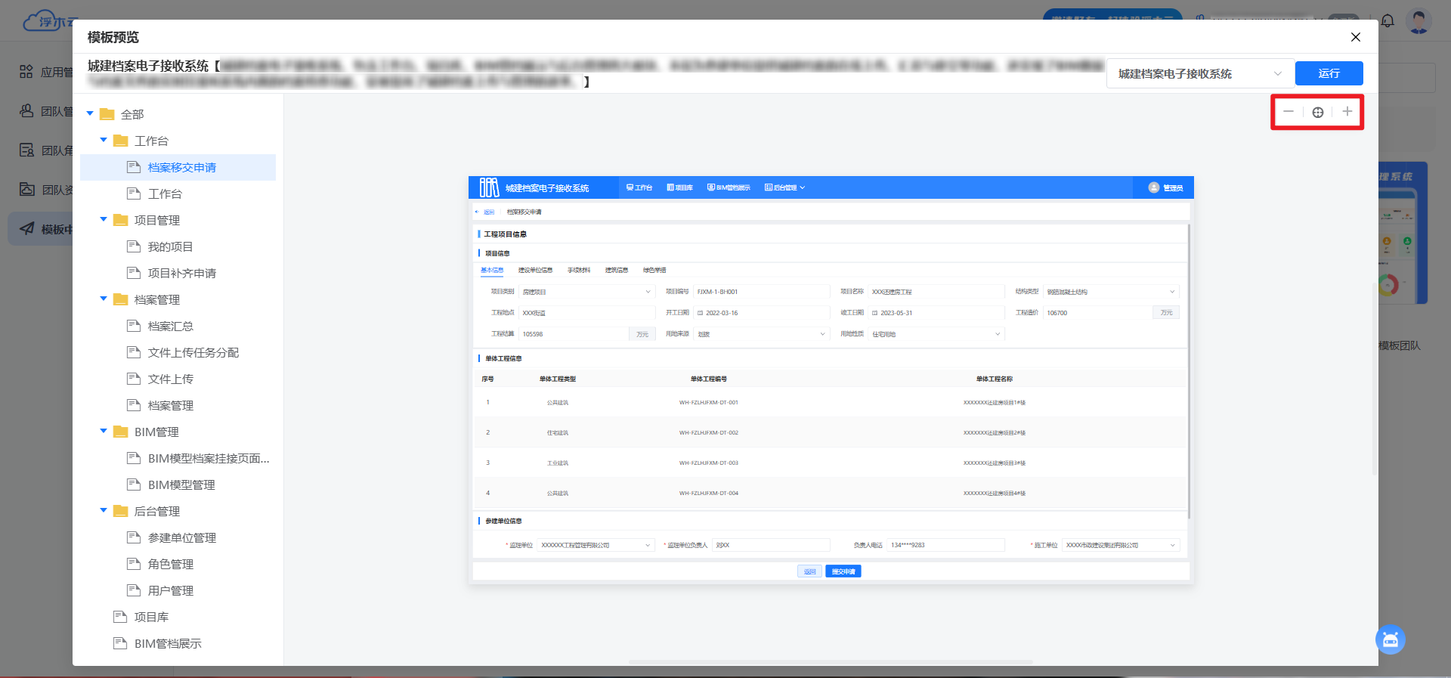Collapse the 档案管理 folder node

pyautogui.click(x=104, y=299)
